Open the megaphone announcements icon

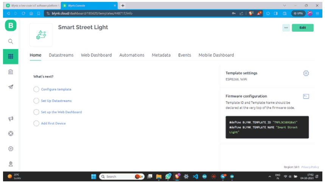click(x=11, y=119)
